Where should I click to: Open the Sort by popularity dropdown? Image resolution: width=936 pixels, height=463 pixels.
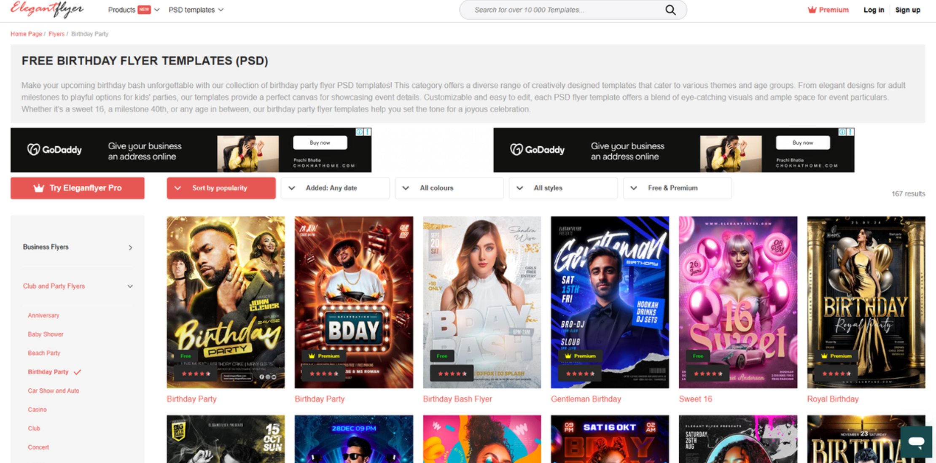point(221,188)
